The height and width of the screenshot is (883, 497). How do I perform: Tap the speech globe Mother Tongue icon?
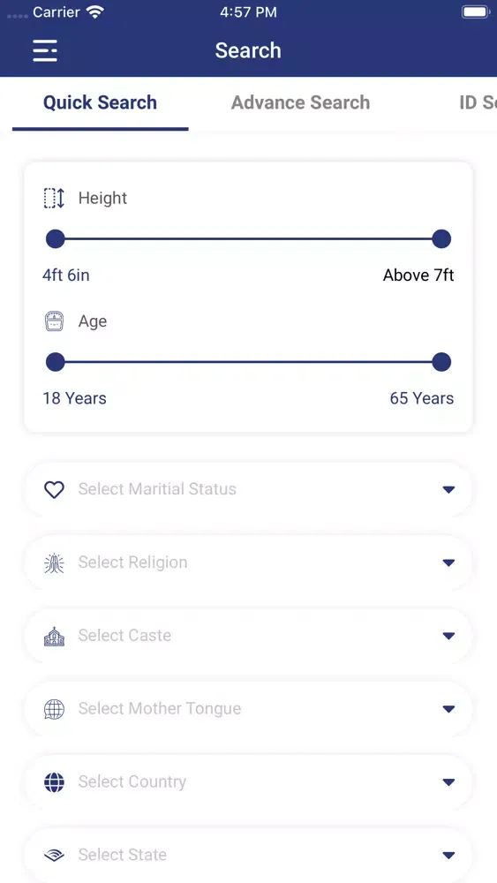pyautogui.click(x=54, y=709)
